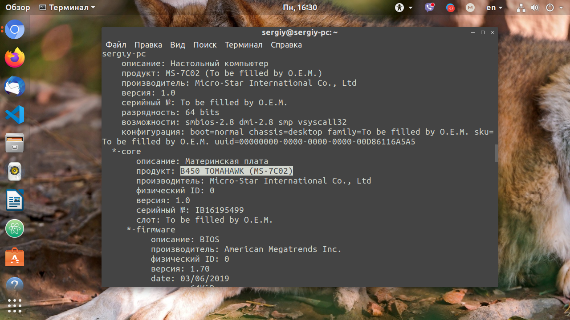Click 'возможности: smbios-2.8 dmi-2.8 smp vsyscall32' line
Viewport: 570px width, 320px height.
coord(234,122)
